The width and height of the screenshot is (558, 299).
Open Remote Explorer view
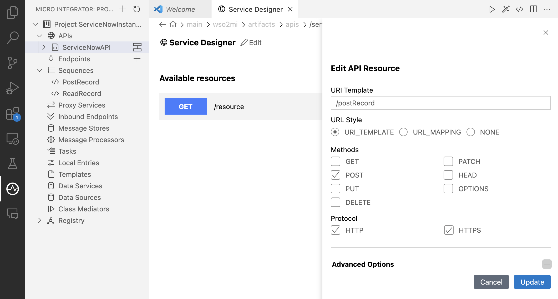tap(12, 138)
